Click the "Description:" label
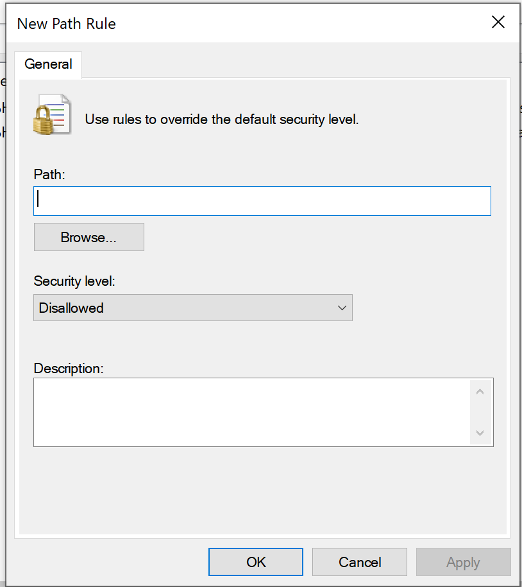 [68, 369]
